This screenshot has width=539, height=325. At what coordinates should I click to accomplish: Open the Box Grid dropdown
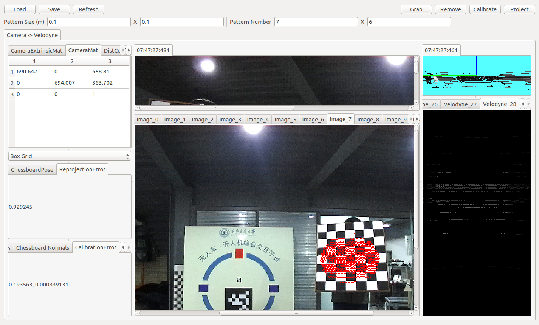pos(70,156)
